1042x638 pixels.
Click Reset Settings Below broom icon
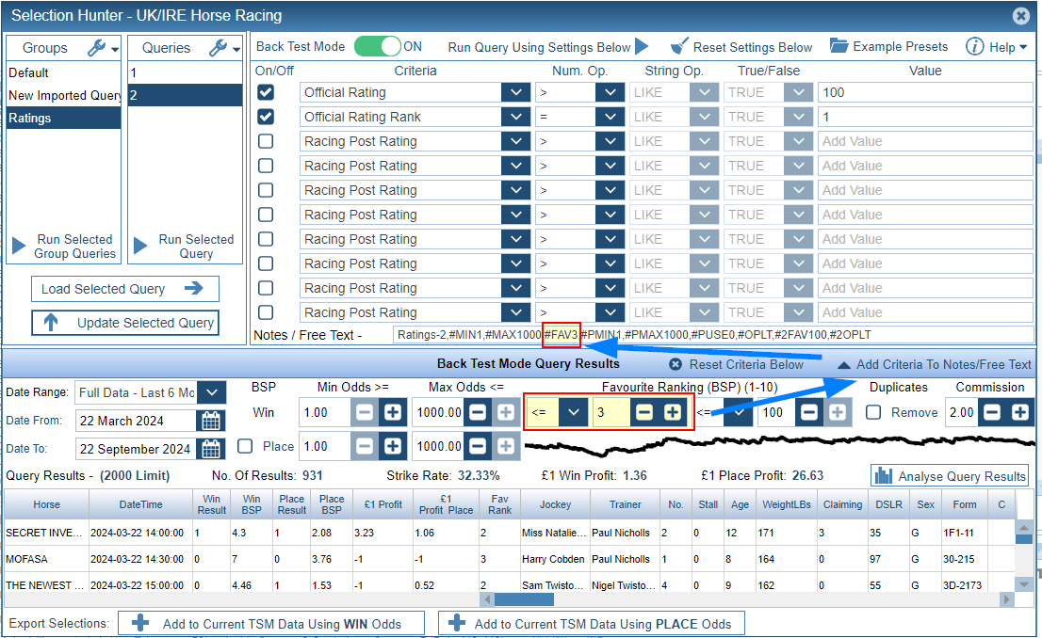pyautogui.click(x=679, y=46)
